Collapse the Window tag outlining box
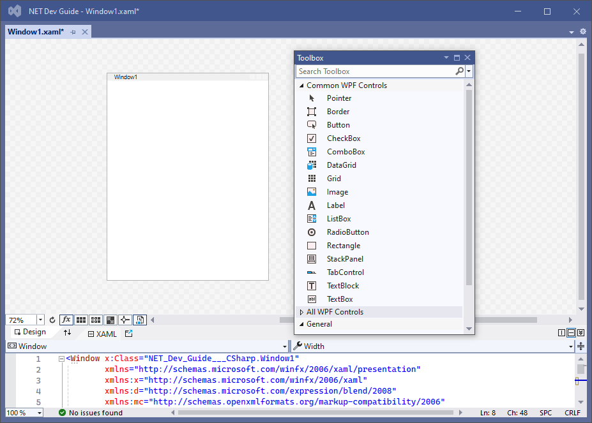Viewport: 592px width, 423px height. [61, 359]
